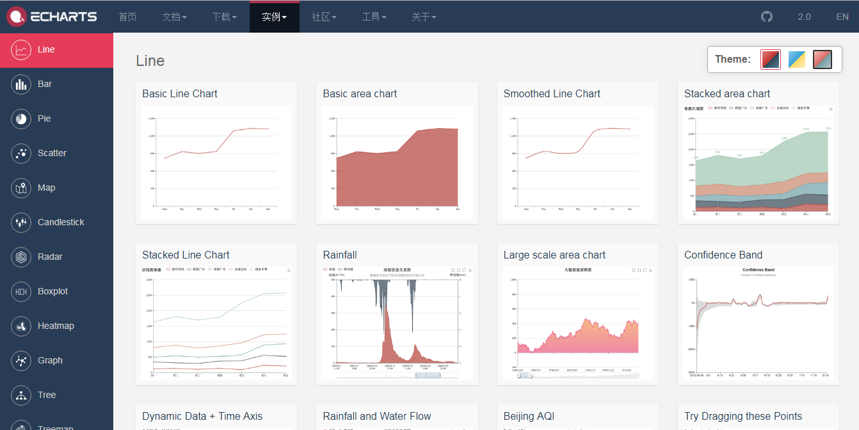This screenshot has width=859, height=430.
Task: Select the Heatmap category icon
Action: [21, 326]
